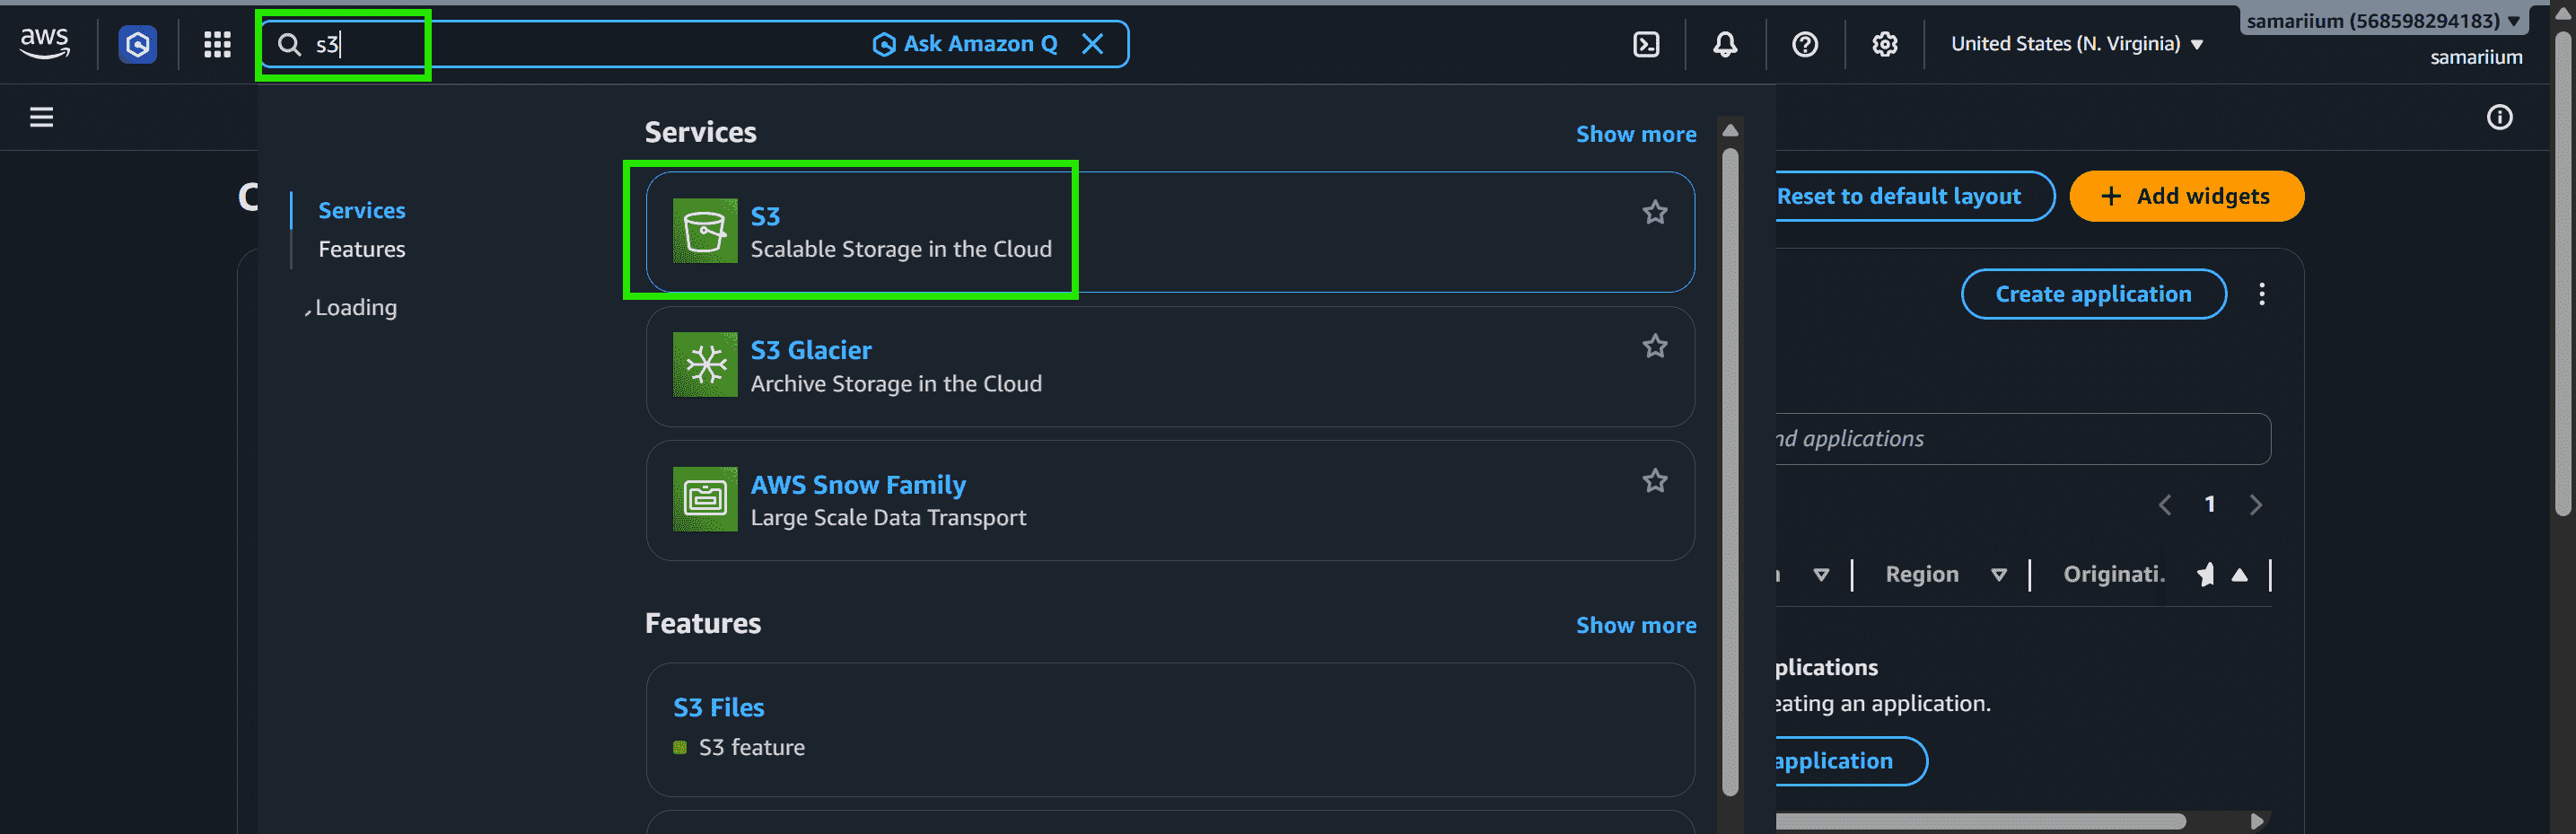The image size is (2576, 834).
Task: Open the info panel icon
Action: (x=2499, y=117)
